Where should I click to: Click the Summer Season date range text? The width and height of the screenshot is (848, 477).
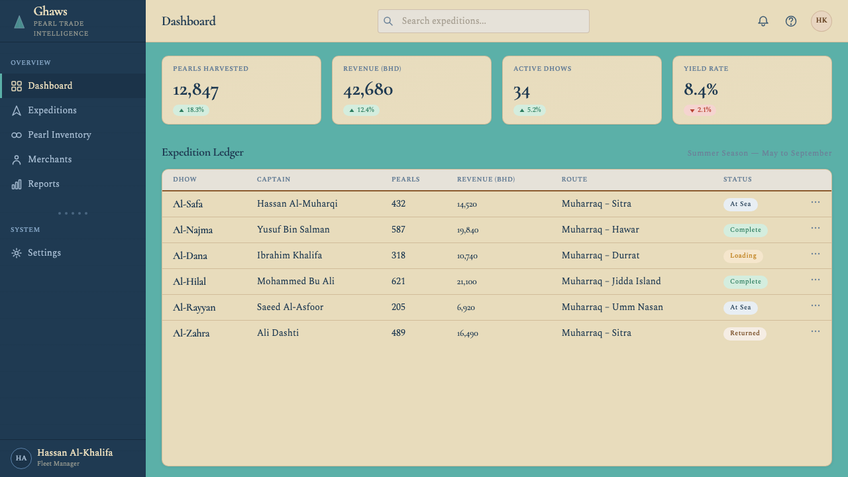760,154
